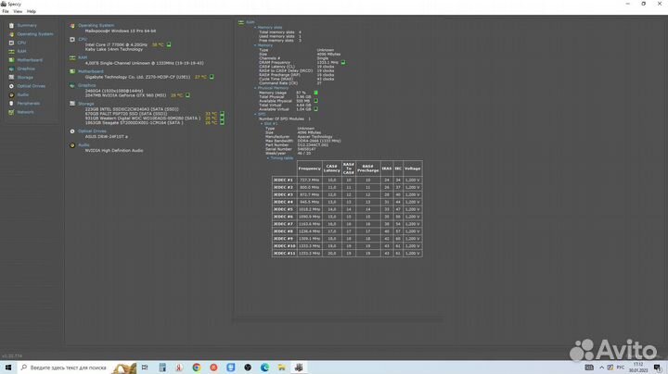This screenshot has height=374, width=668.
Task: Click the Motherboard temperature tray icon
Action: pos(212,77)
